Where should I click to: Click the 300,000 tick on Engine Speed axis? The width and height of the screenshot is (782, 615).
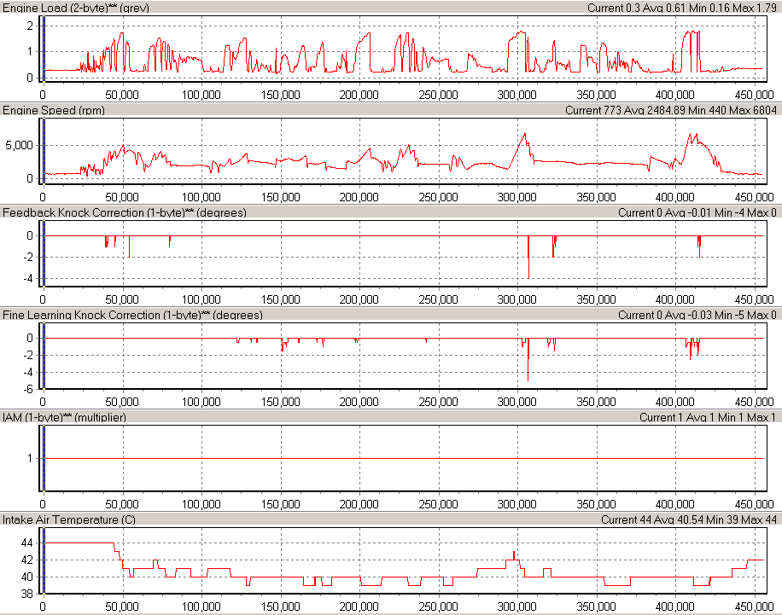pos(518,196)
